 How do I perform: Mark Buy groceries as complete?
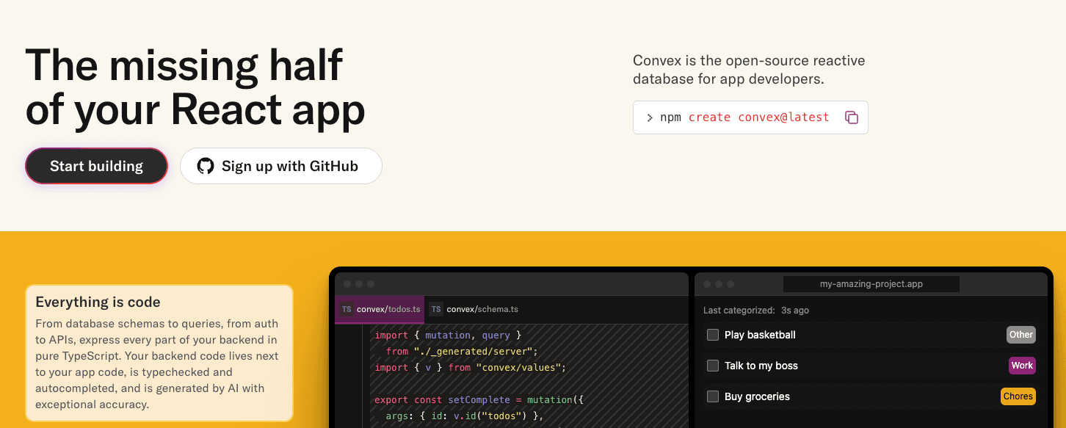[712, 396]
